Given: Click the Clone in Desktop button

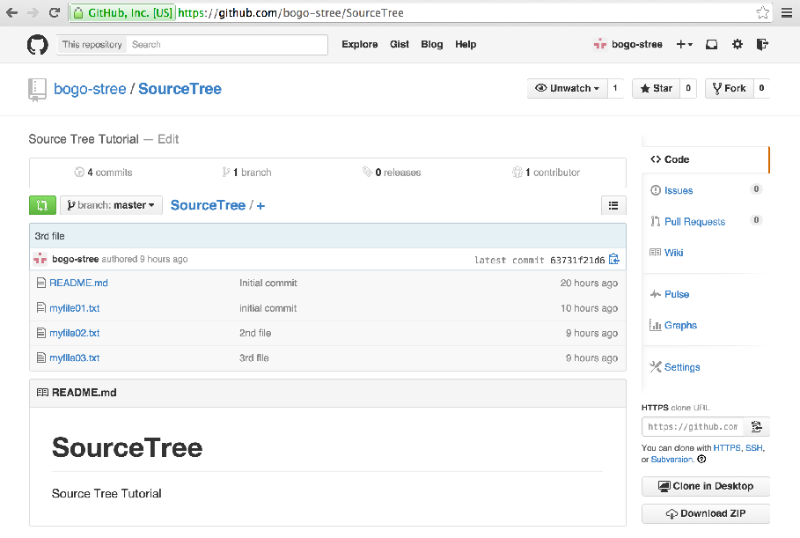Looking at the screenshot, I should coord(706,486).
